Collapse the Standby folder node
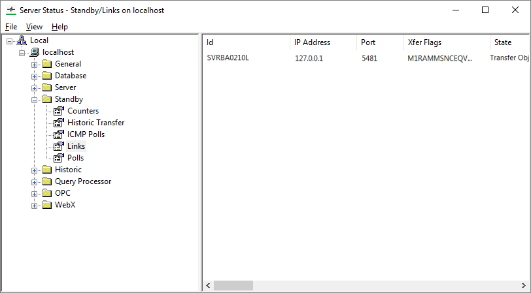 tap(34, 100)
